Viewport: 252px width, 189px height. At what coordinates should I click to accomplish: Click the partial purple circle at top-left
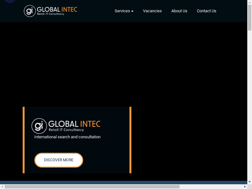(10, 1)
